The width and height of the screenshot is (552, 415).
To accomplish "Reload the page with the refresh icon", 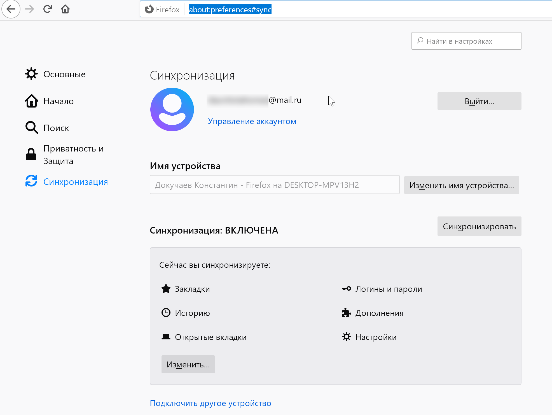I will [x=48, y=9].
